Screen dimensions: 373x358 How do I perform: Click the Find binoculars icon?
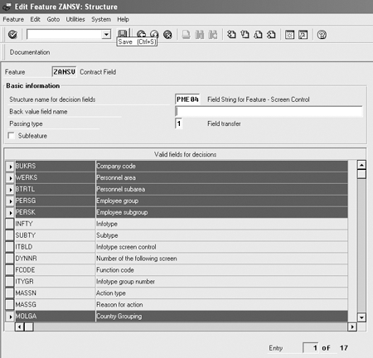[199, 35]
